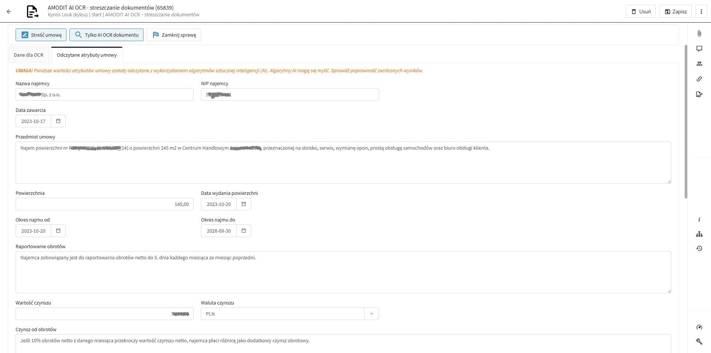Open calendar picker for Okres najmu do
Image resolution: width=711 pixels, height=353 pixels.
[x=244, y=231]
